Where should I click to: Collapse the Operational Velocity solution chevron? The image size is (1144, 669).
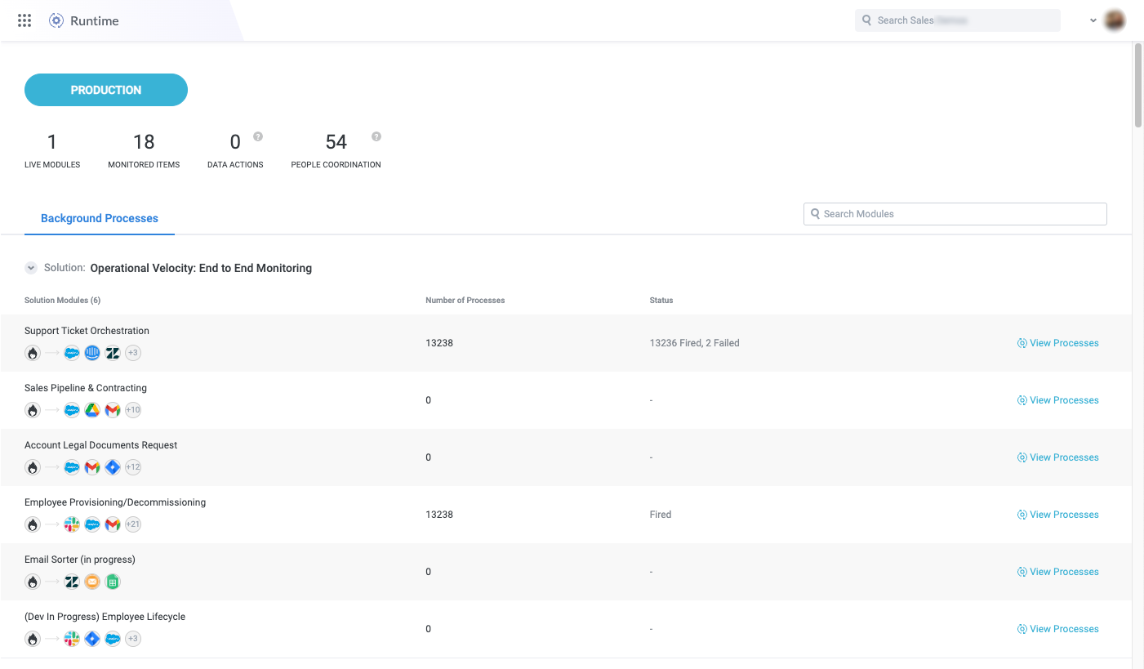click(x=30, y=267)
